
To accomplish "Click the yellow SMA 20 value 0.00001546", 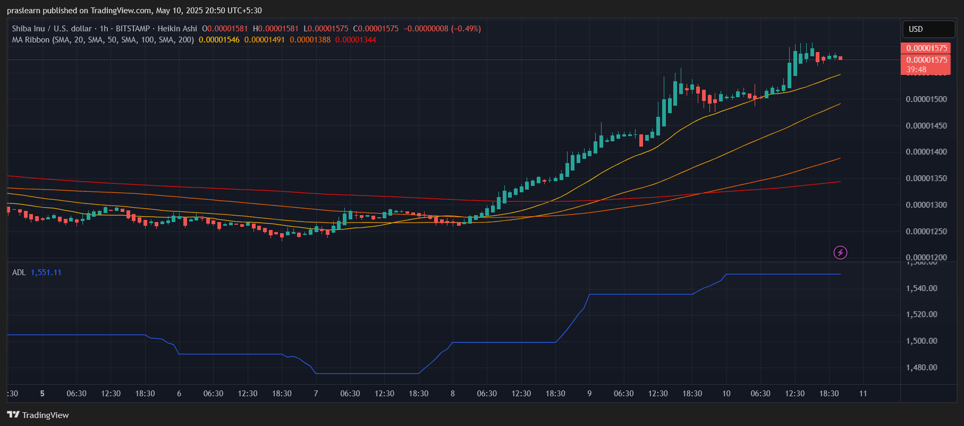I will coord(219,40).
